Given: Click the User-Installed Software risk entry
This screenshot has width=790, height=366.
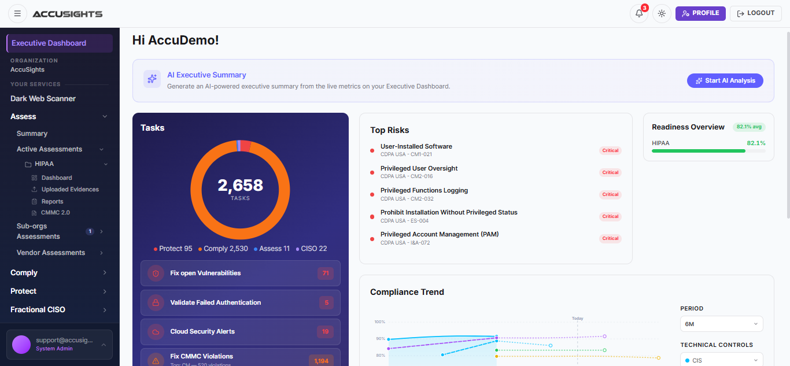Looking at the screenshot, I should pos(496,150).
